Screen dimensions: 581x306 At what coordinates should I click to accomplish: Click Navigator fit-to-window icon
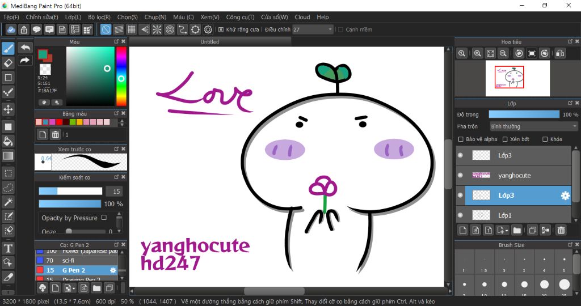pyautogui.click(x=491, y=53)
